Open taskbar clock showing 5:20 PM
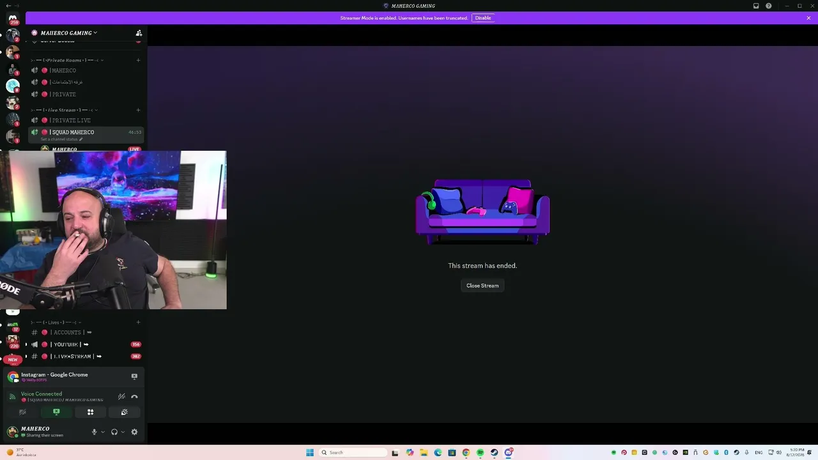Image resolution: width=818 pixels, height=460 pixels. [x=796, y=452]
